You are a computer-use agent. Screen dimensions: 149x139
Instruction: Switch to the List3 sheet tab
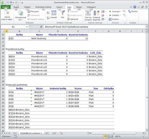point(54,133)
